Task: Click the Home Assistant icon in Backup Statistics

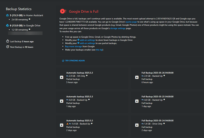Action: tap(7, 15)
